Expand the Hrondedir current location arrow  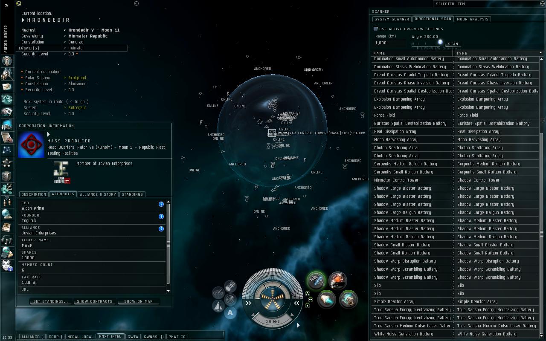[x=23, y=20]
